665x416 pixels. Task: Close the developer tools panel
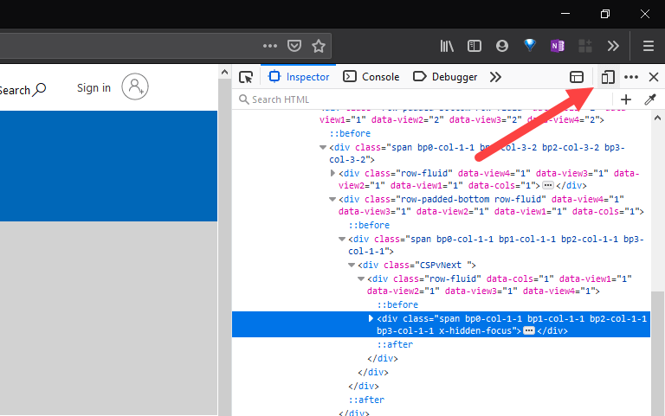click(x=654, y=77)
